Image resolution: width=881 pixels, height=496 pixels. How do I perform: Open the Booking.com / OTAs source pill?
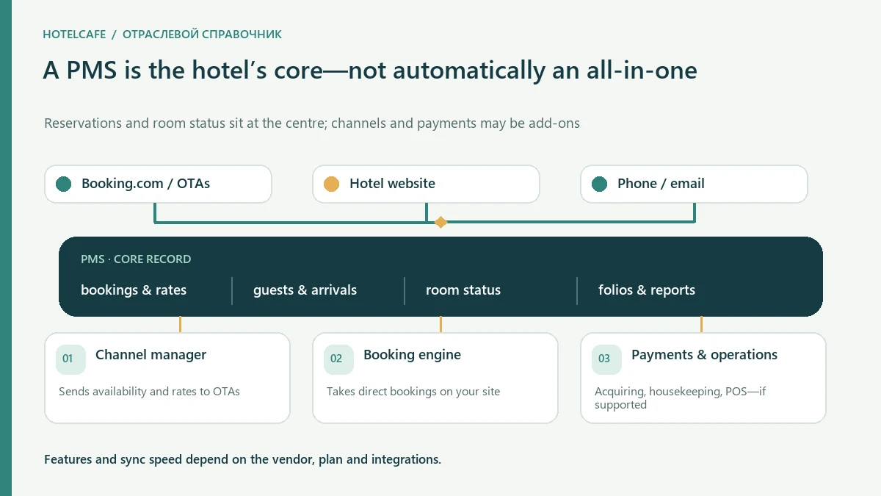point(158,184)
